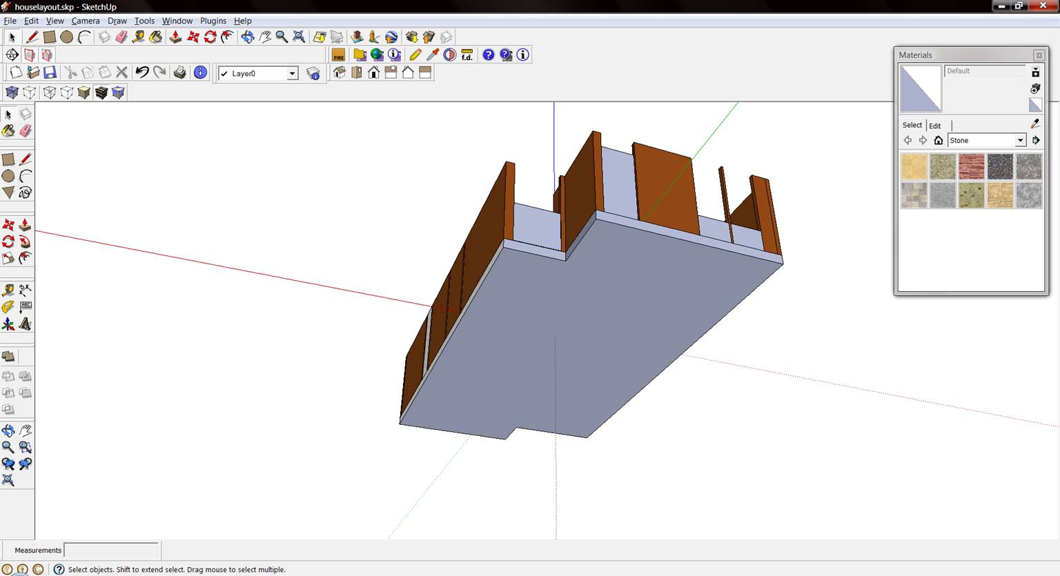This screenshot has width=1060, height=576.
Task: Click the Print icon in standard toolbar
Action: 179,72
